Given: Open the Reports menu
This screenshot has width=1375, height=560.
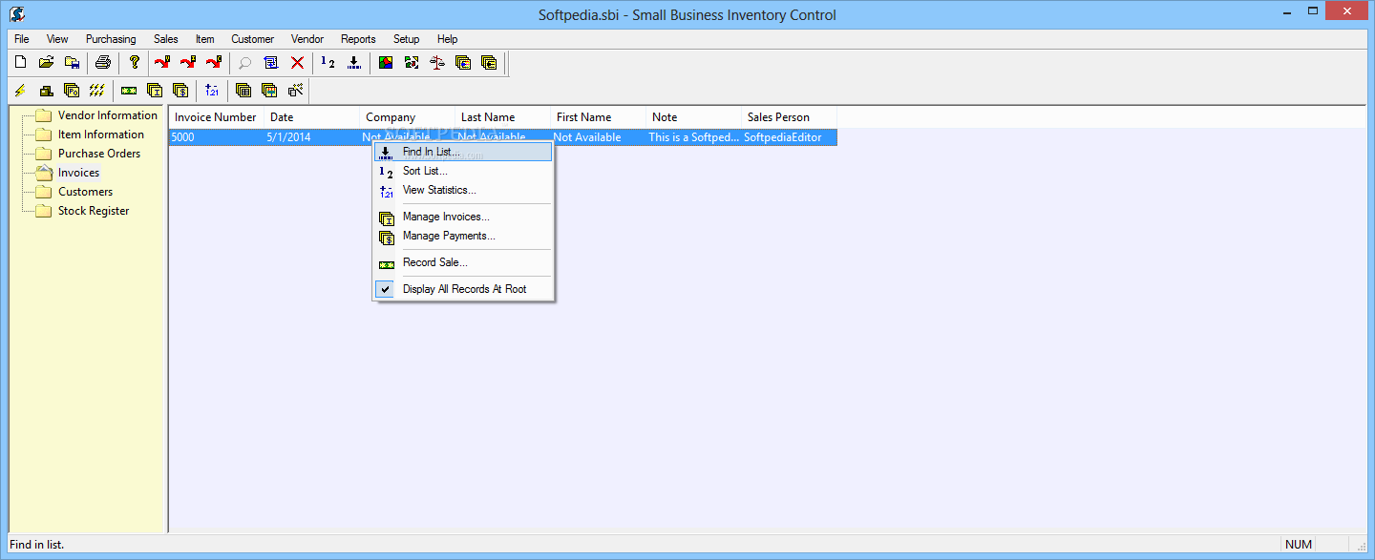Looking at the screenshot, I should pyautogui.click(x=358, y=39).
